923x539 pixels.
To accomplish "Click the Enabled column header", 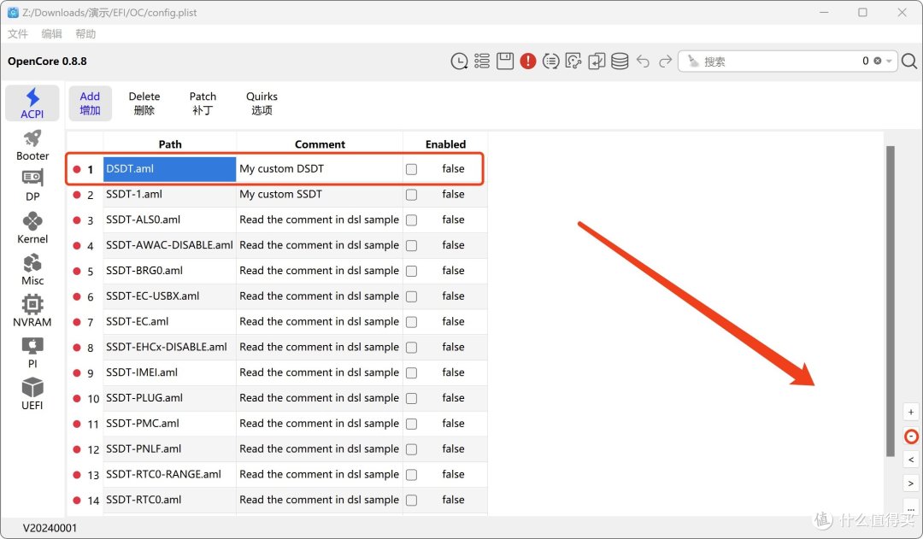I will tap(445, 144).
